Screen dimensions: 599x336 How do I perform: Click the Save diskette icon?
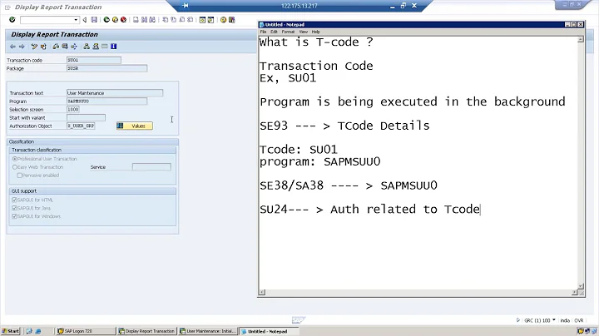94,20
